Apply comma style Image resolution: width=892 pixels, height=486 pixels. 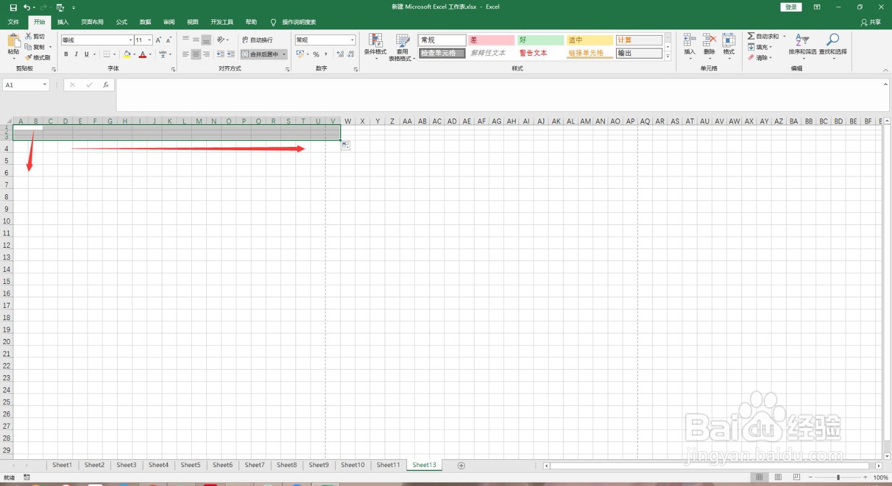(326, 54)
